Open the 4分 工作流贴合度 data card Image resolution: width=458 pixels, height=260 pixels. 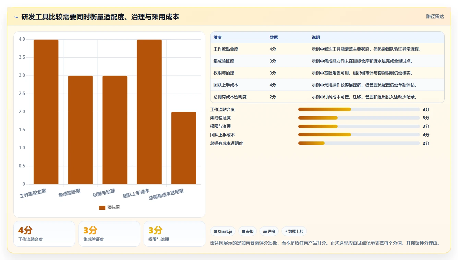tap(44, 234)
